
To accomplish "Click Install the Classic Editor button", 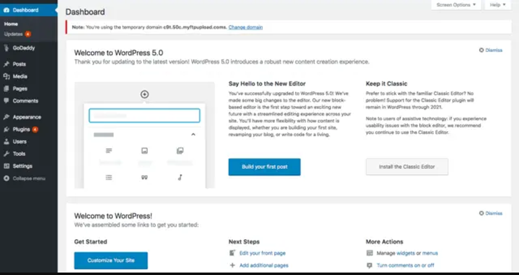I will pyautogui.click(x=407, y=167).
